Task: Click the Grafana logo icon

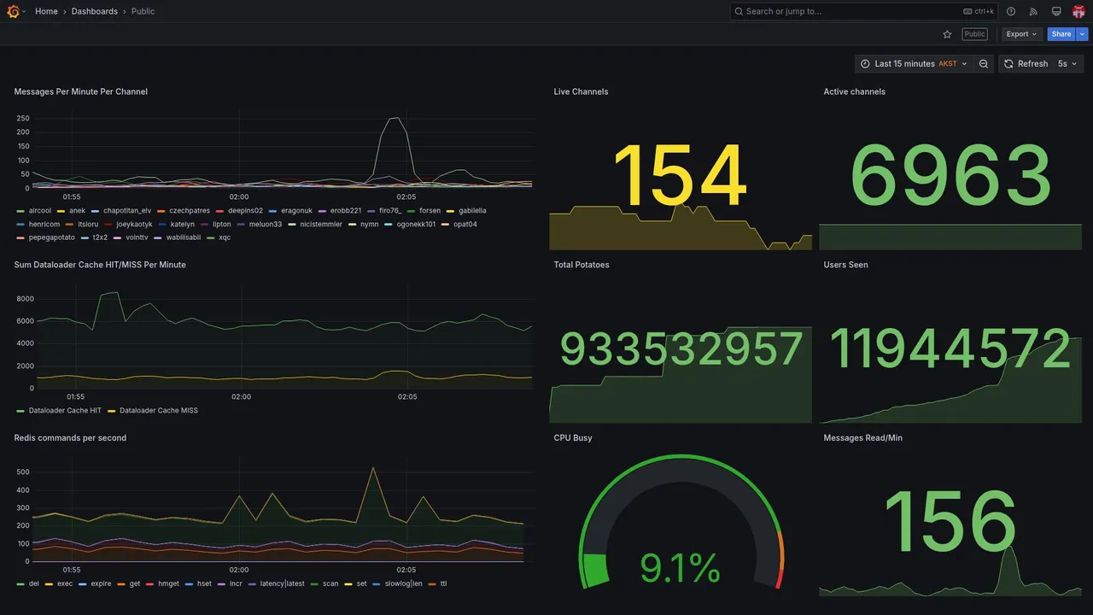Action: 13,11
